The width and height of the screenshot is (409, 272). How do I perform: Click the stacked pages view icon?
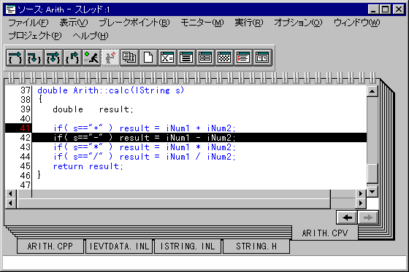(130, 58)
